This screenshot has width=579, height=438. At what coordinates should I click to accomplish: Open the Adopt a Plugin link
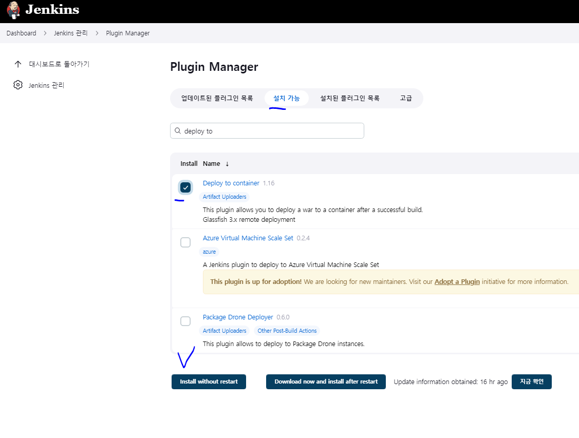pyautogui.click(x=457, y=281)
